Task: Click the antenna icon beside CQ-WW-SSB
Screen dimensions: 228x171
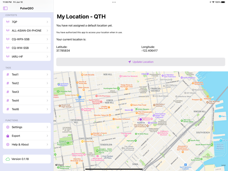Action: (8, 48)
